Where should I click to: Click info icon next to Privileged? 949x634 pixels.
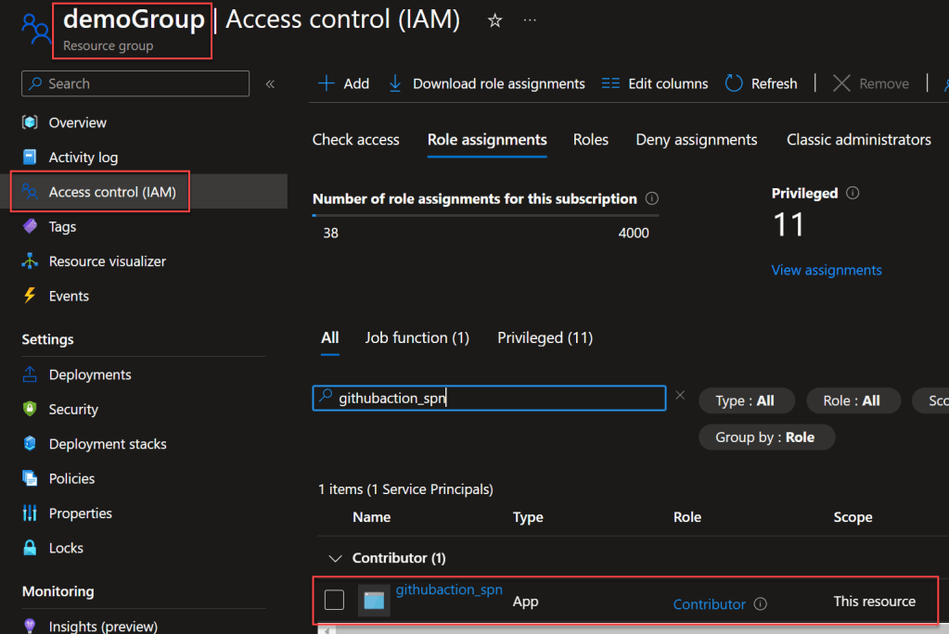[x=853, y=194]
